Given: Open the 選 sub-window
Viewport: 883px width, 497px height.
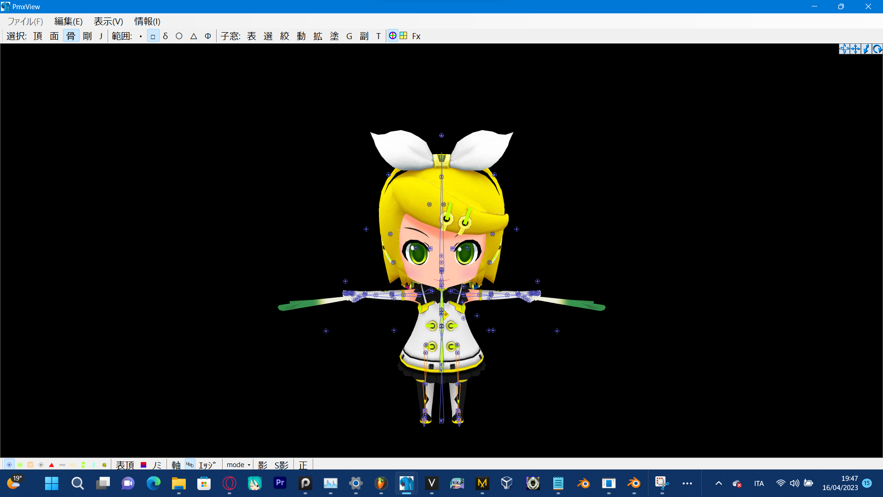Looking at the screenshot, I should coord(268,36).
